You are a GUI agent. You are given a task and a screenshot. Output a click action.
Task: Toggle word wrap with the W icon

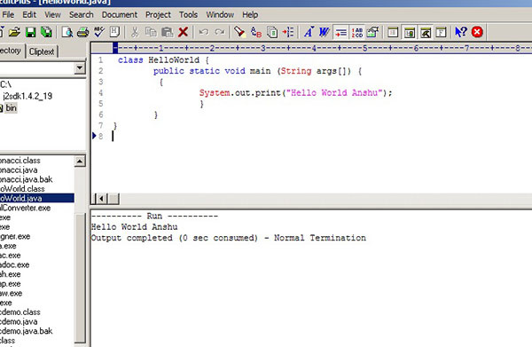pyautogui.click(x=325, y=32)
